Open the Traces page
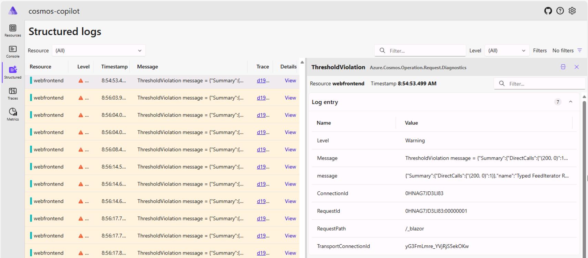This screenshot has width=588, height=258. [13, 94]
